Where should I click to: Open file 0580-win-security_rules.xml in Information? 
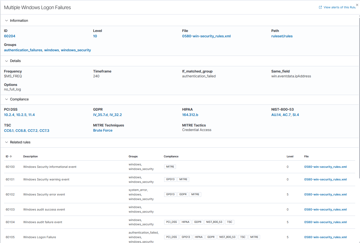pos(206,36)
